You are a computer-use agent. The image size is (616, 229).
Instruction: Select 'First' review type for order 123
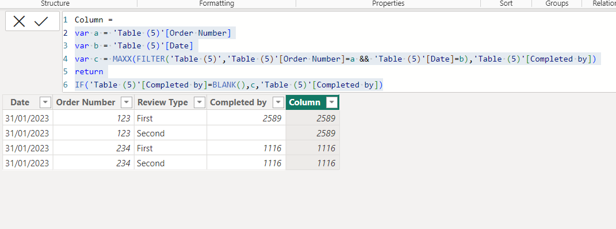(170, 118)
